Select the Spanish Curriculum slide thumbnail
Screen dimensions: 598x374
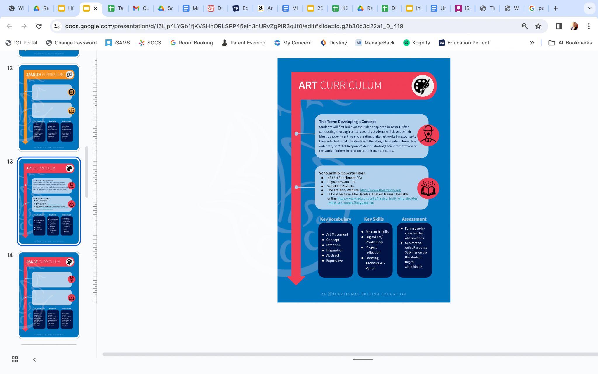(49, 108)
